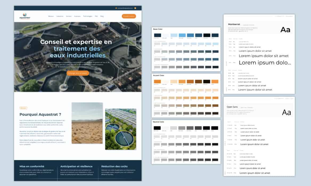
Task: Pick the pale light-blue swatch in Base Color top row
Action: pos(174,35)
